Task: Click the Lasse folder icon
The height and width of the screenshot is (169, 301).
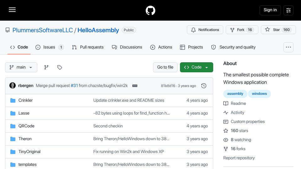Action: point(13,113)
